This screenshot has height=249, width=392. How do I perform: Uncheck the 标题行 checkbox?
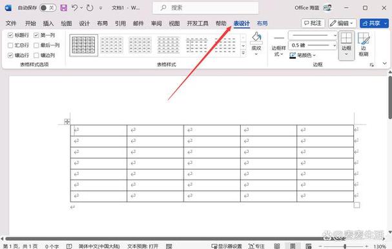(x=10, y=35)
